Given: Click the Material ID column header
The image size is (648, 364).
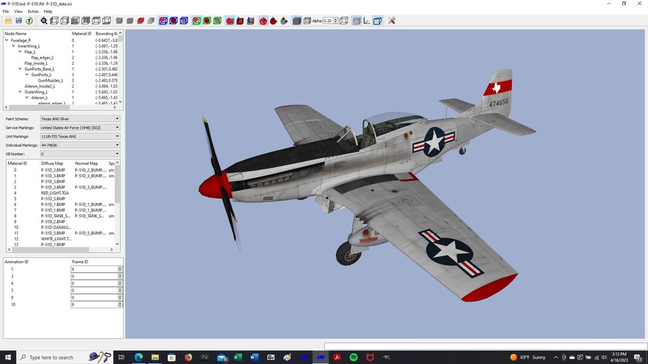Looking at the screenshot, I should pos(82,34).
